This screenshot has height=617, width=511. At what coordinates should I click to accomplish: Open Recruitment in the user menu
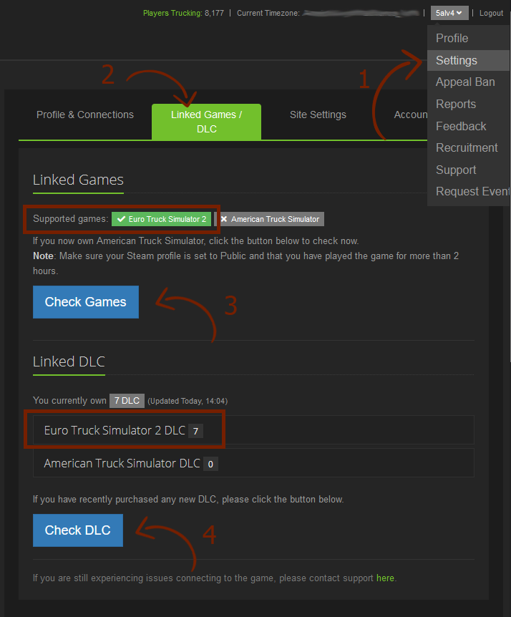click(468, 147)
